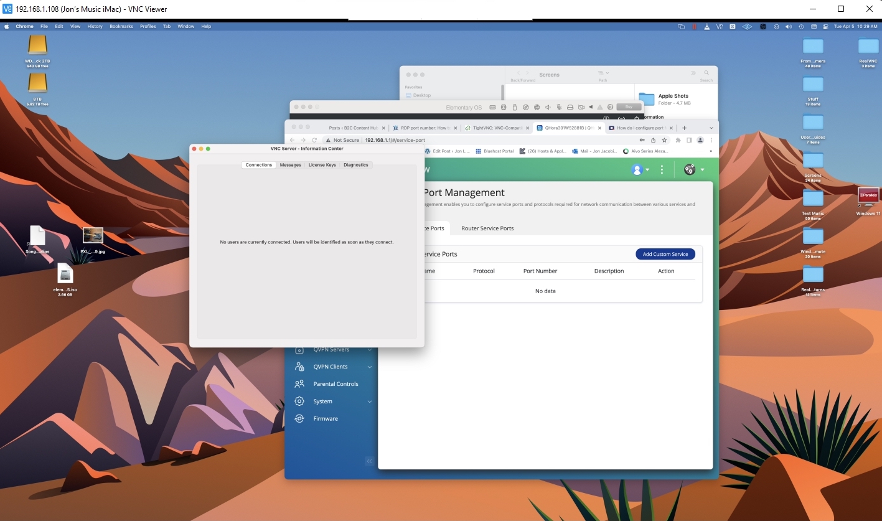Open Chrome side panel icon
The width and height of the screenshot is (882, 521).
click(689, 140)
